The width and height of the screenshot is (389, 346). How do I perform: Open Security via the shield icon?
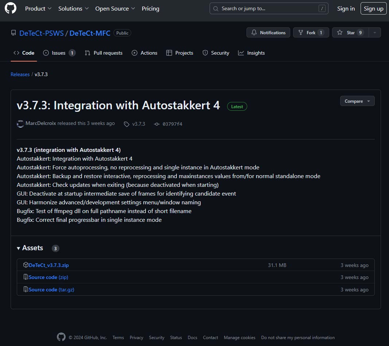click(205, 53)
